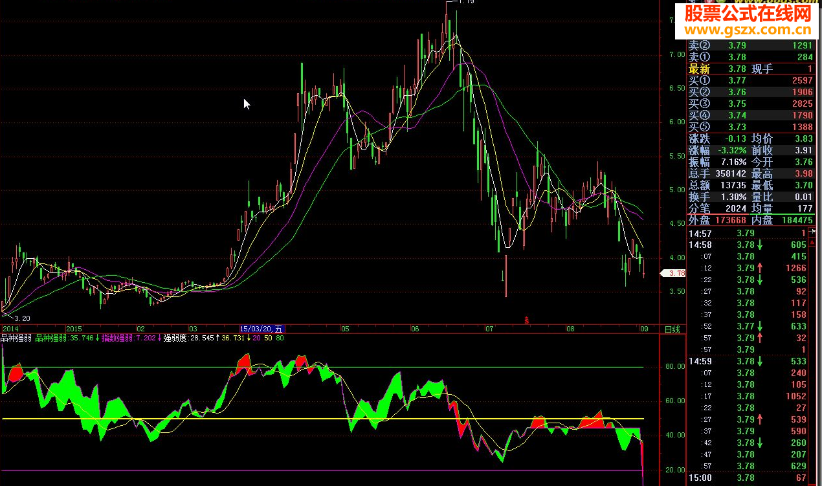Click the 3.20 low price label
822x486 pixels.
coord(23,318)
